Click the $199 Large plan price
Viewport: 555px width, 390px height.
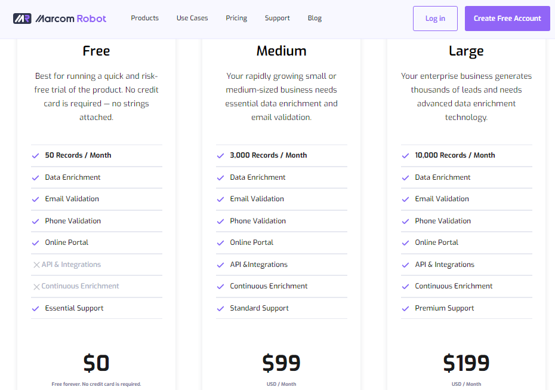point(466,363)
